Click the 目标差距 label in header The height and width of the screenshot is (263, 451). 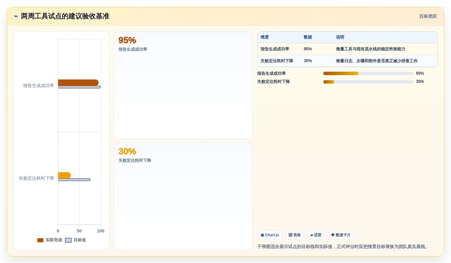[x=428, y=16]
